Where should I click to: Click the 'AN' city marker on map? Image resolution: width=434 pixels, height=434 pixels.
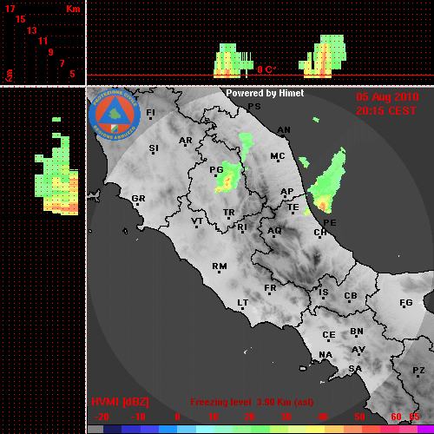click(284, 131)
